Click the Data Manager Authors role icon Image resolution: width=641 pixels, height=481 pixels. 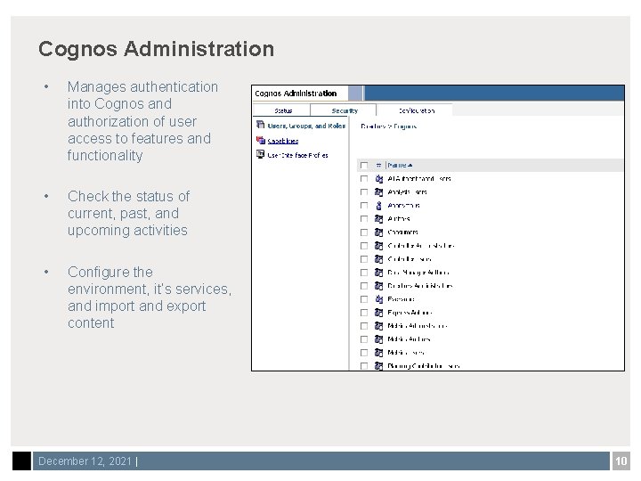[x=379, y=273]
